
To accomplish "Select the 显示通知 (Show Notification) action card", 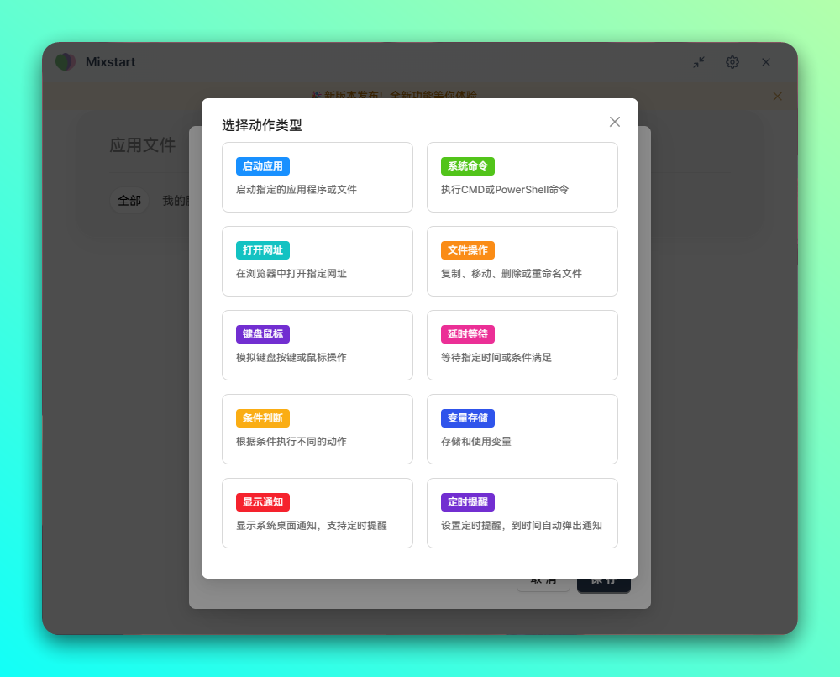I will [318, 513].
